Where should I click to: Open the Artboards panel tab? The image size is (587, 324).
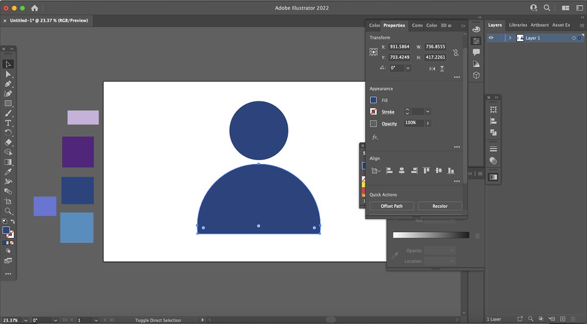pyautogui.click(x=540, y=25)
